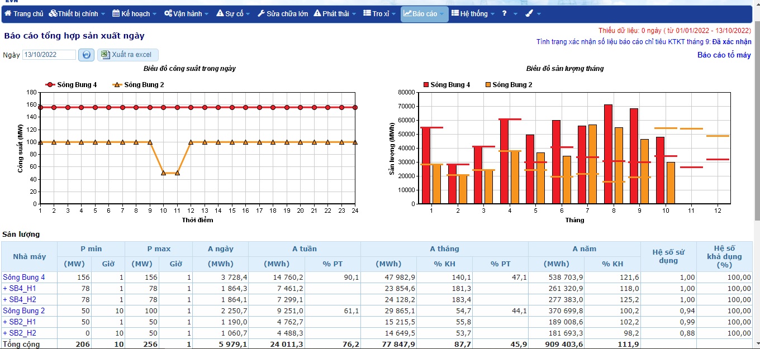Open the Vận hành menu

[x=186, y=13]
